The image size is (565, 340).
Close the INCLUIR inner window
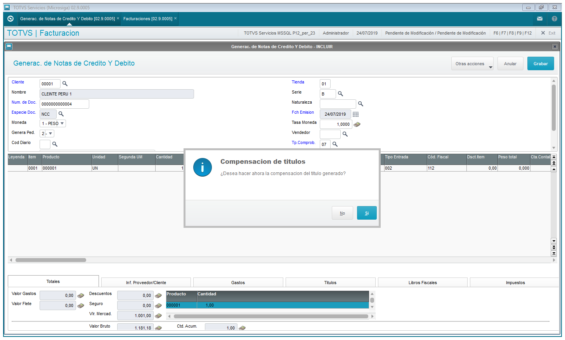coord(555,47)
